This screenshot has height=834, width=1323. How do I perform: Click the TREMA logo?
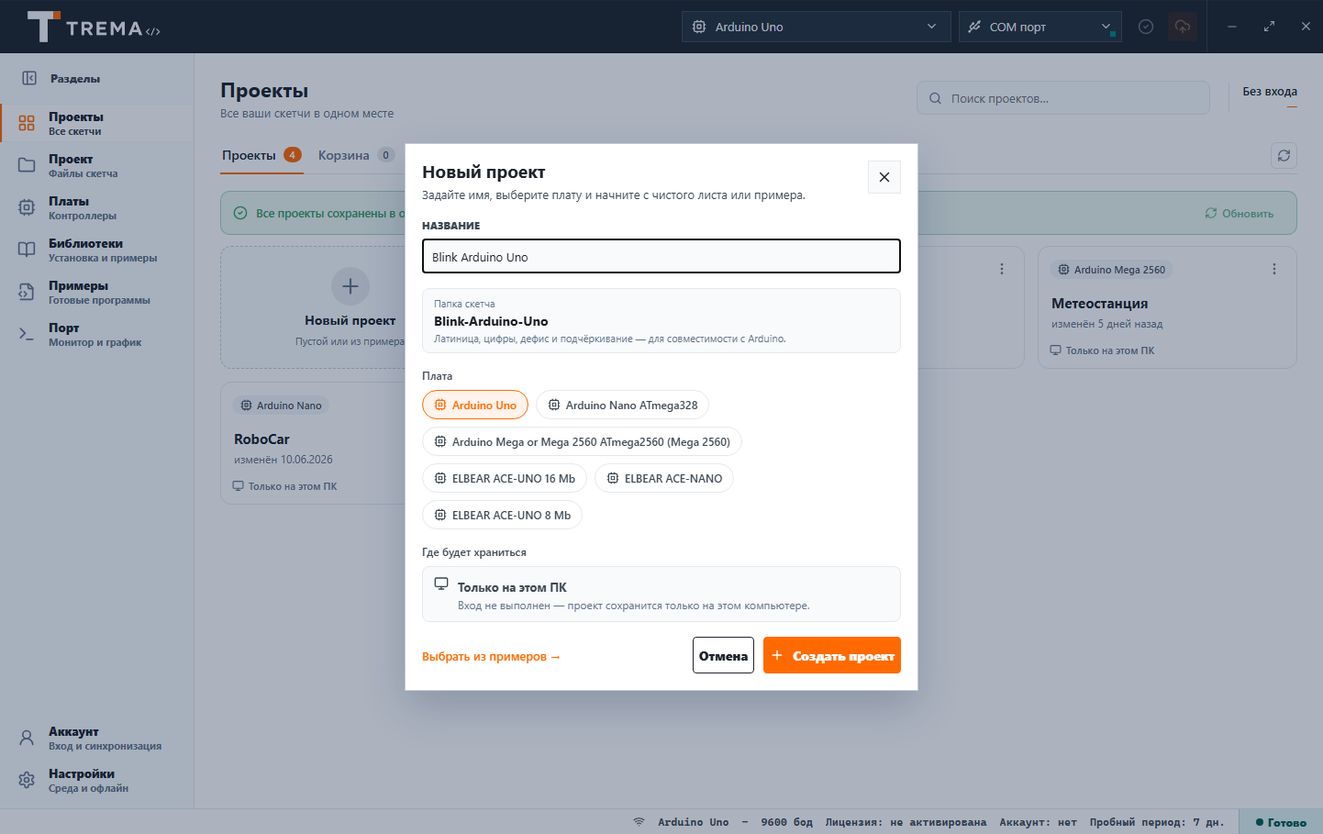(93, 27)
